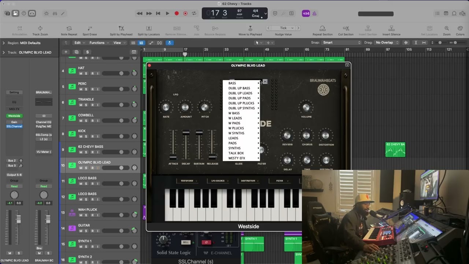Open the Mixer icon in control bar

pyautogui.click(x=55, y=14)
